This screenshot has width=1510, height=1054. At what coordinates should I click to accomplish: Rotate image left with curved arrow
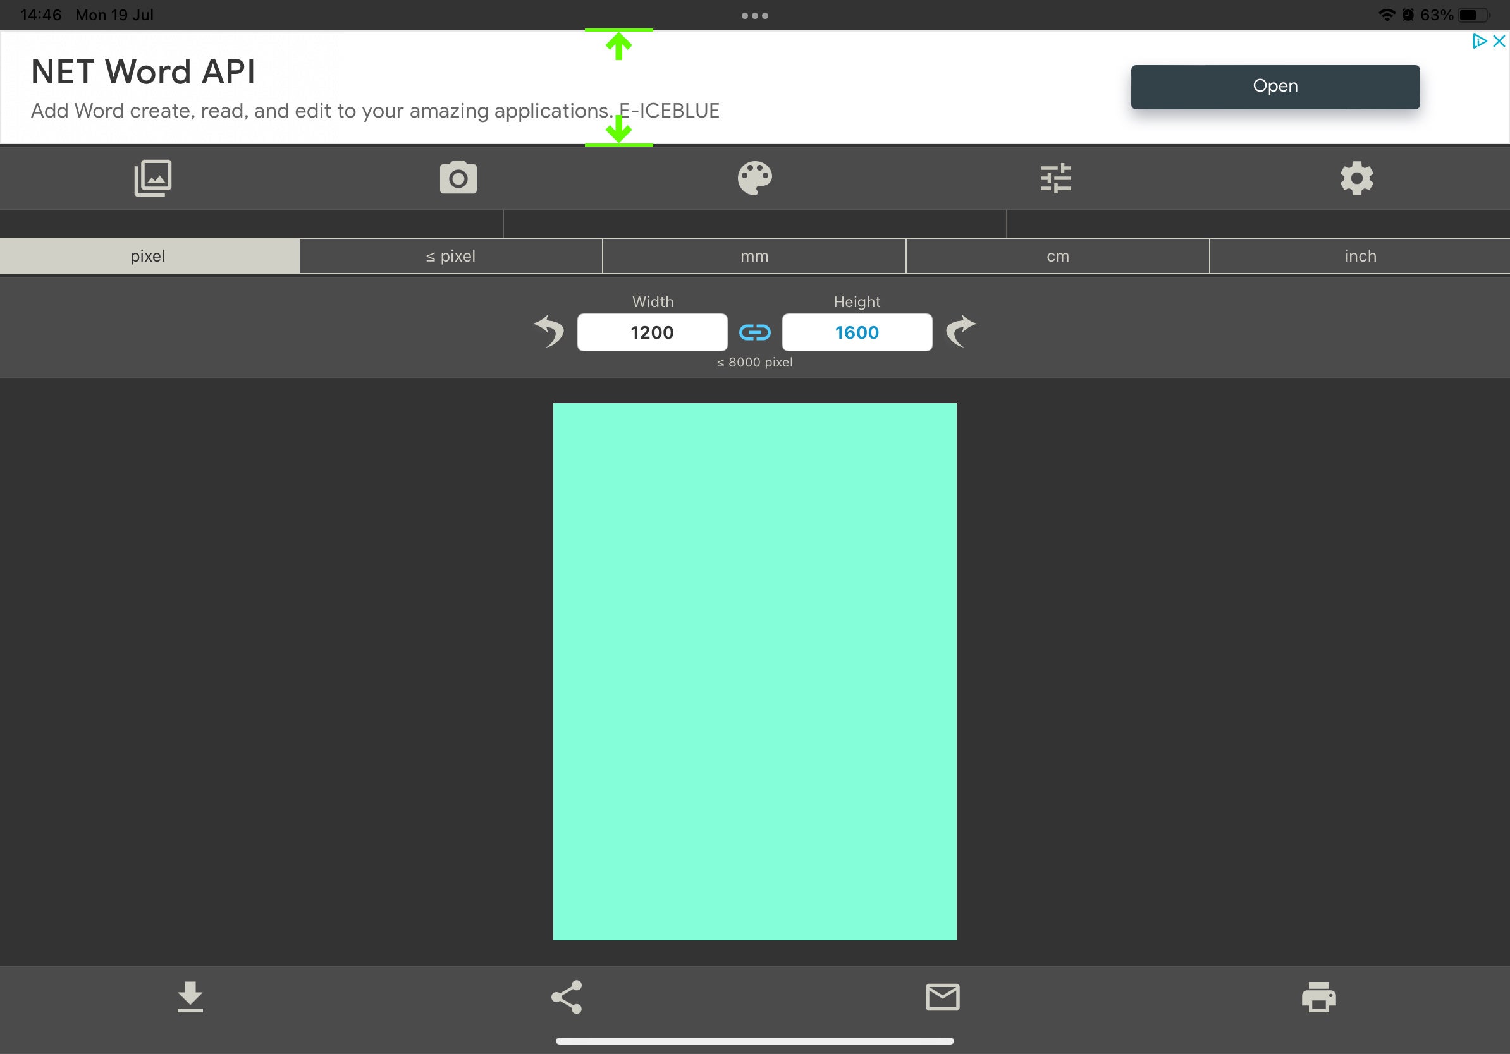[x=549, y=331]
